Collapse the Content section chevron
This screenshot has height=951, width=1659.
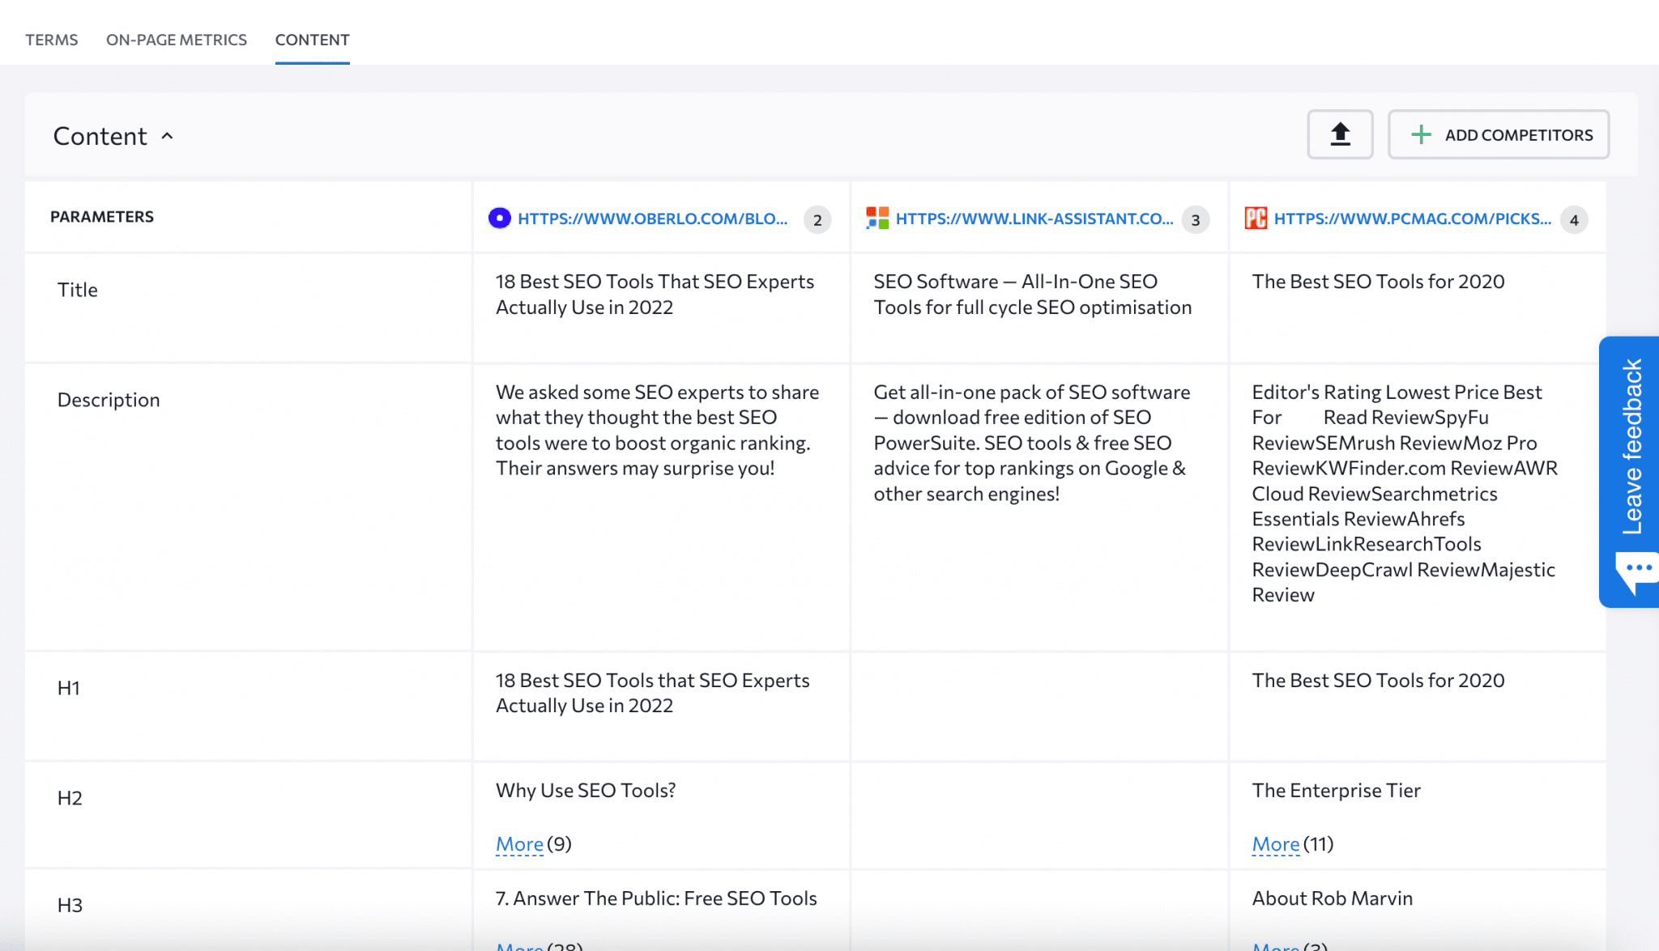(168, 136)
